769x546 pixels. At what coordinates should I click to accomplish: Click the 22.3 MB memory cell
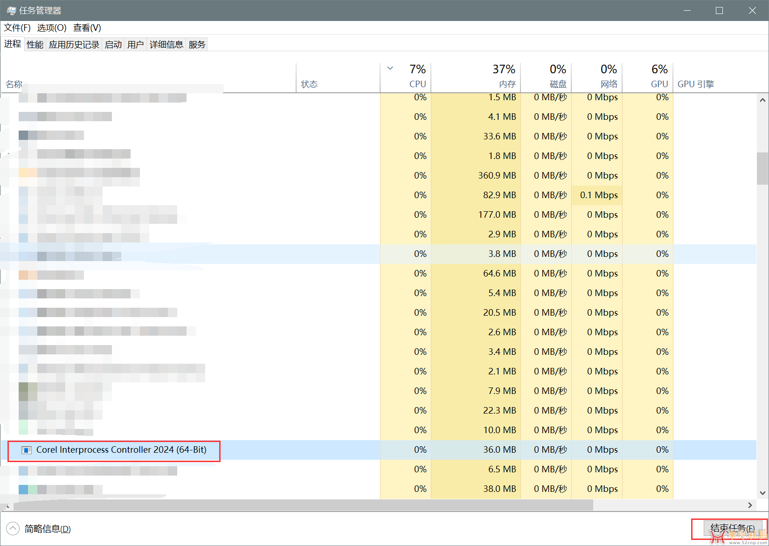click(476, 411)
